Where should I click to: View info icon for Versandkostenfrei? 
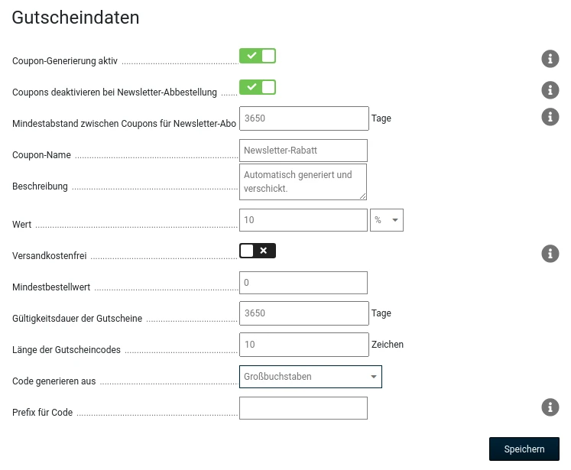tap(550, 254)
